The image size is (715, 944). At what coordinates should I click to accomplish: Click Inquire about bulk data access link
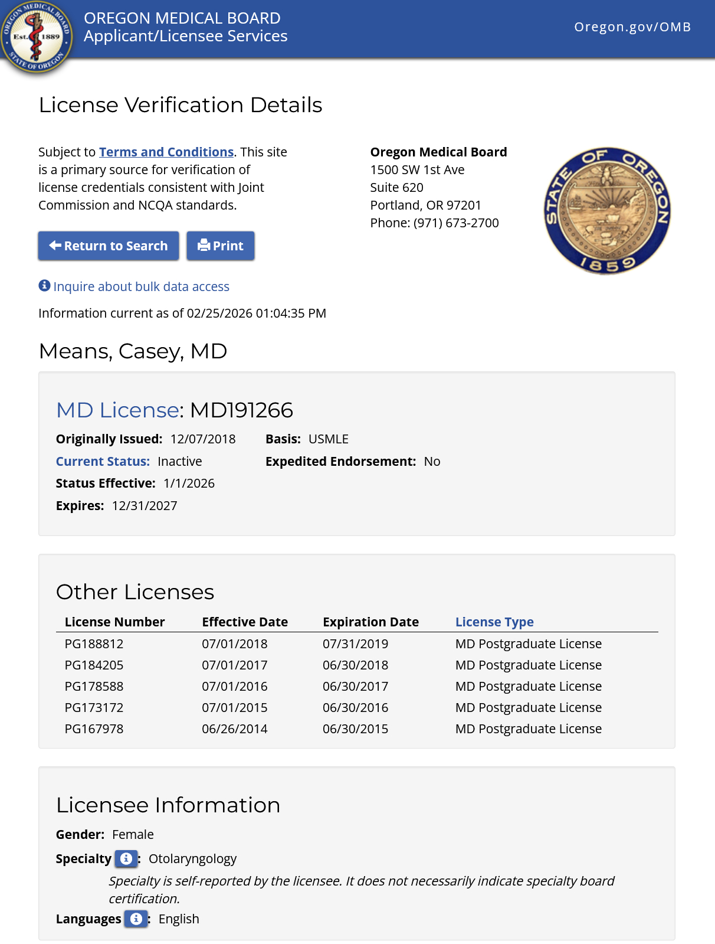point(141,286)
